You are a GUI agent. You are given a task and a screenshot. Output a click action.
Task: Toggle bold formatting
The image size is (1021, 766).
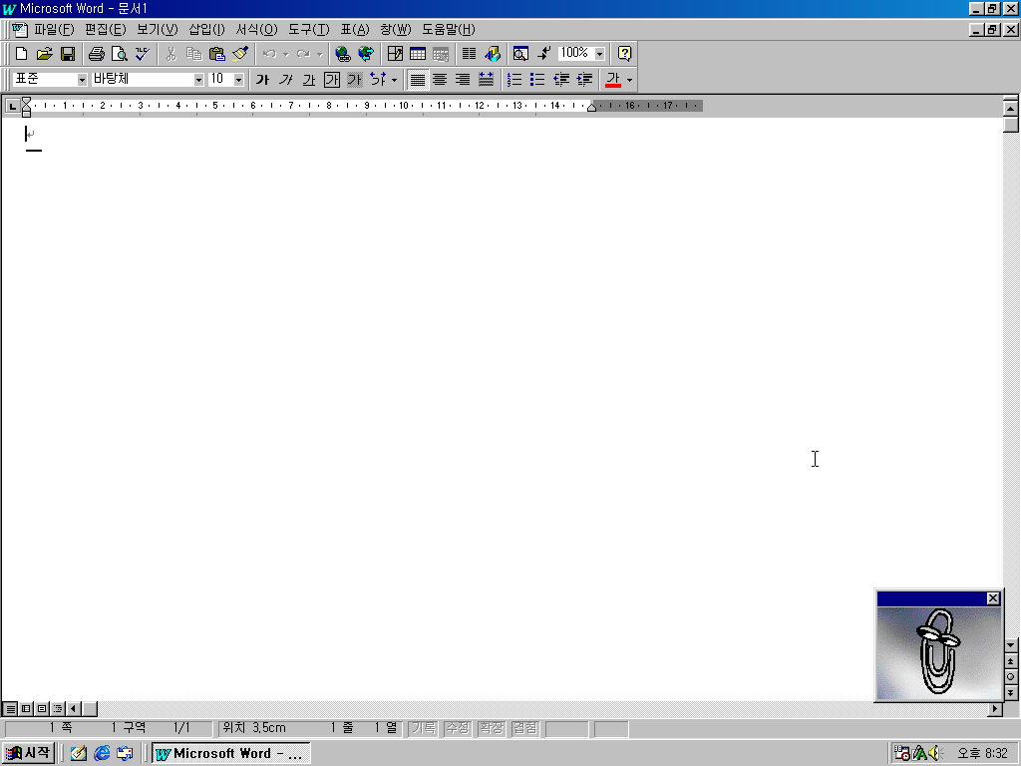click(262, 80)
